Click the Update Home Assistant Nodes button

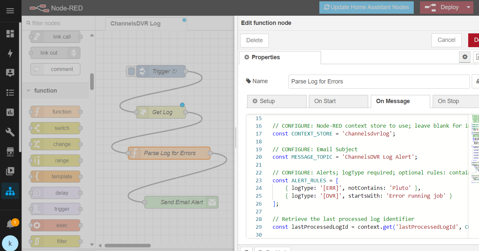click(x=366, y=7)
